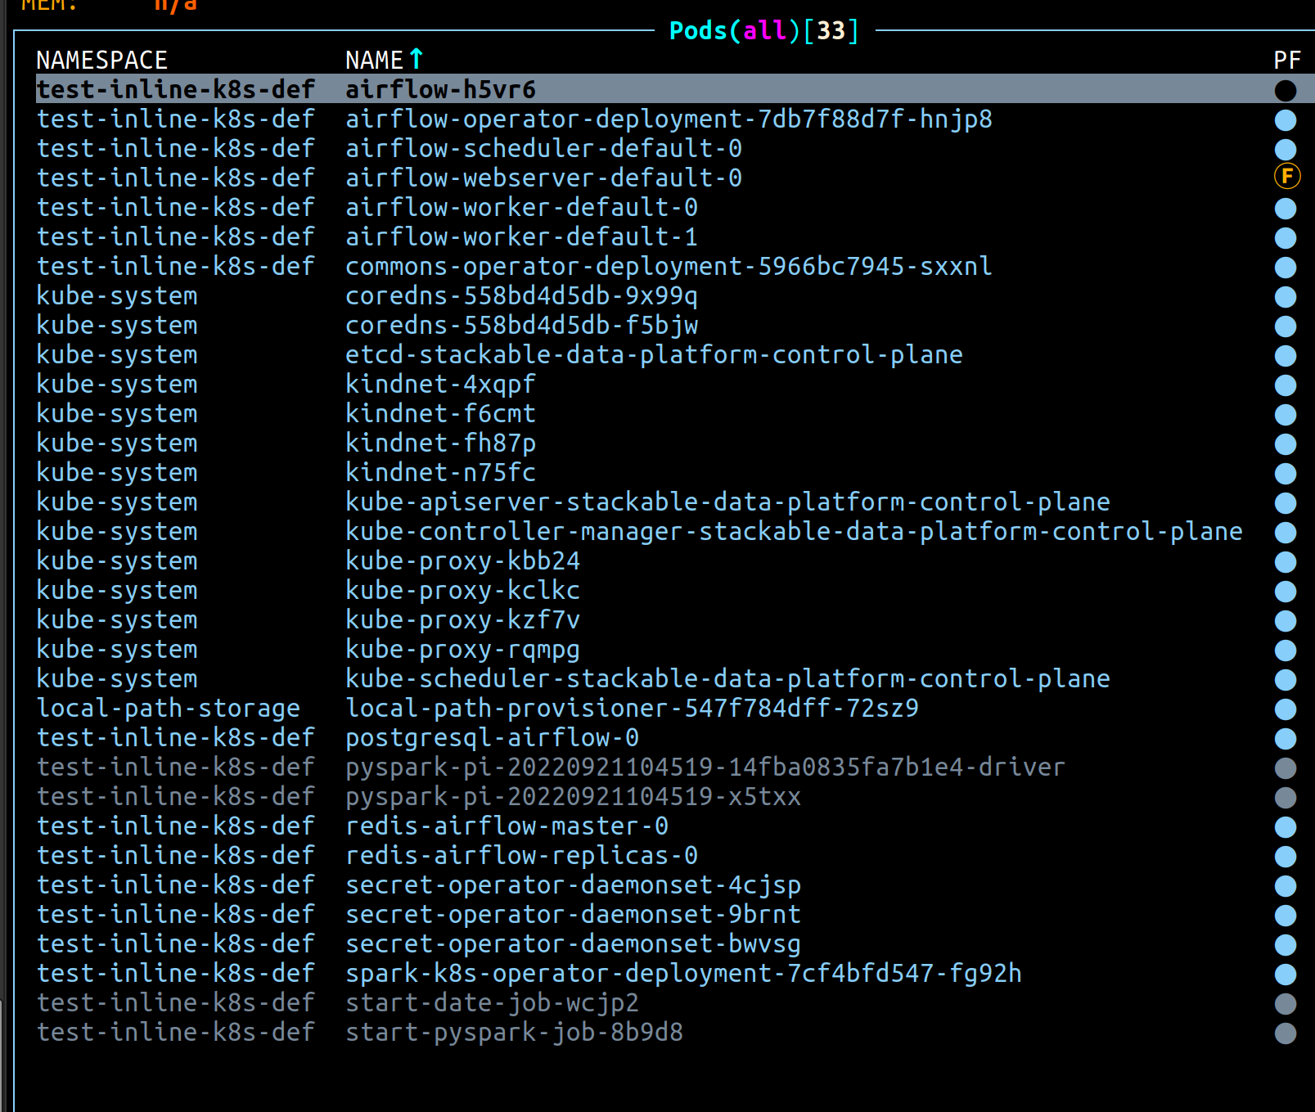Select the airflow-h5vr6 pod row

(675, 89)
